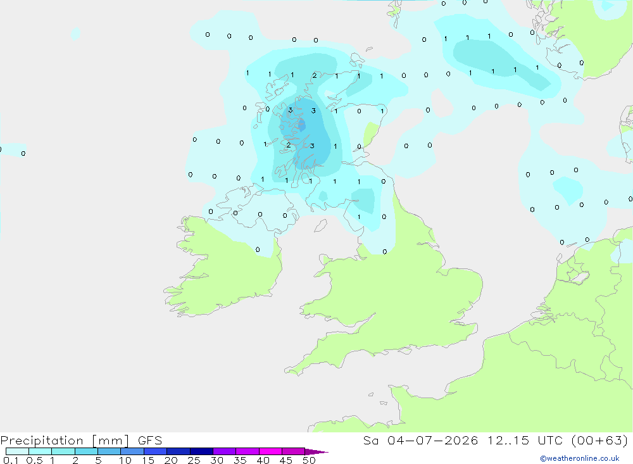Click the '0.1' legend scale value
633x464 pixels.
click(x=11, y=460)
